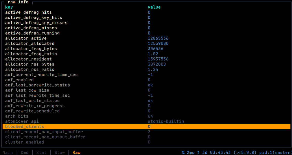Select the aof_rewrite_in_progress row
292x155 pixels.
(x=147, y=106)
